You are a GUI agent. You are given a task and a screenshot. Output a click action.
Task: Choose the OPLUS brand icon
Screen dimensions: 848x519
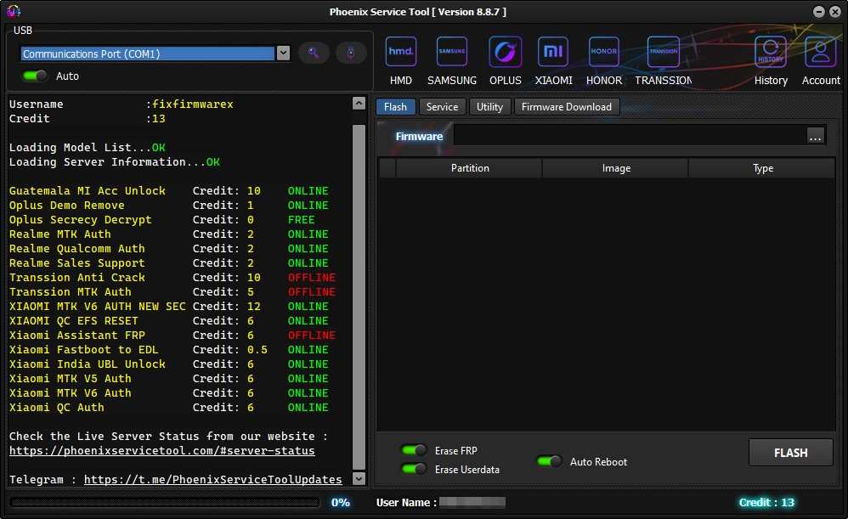click(505, 53)
